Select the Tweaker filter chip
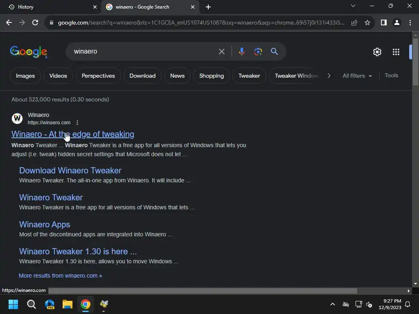 click(249, 76)
